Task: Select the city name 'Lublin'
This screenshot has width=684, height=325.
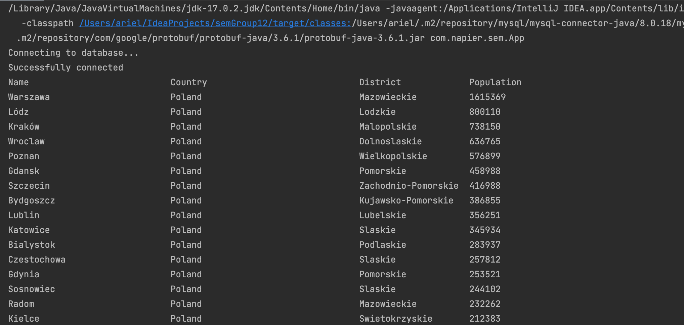Action: click(24, 215)
